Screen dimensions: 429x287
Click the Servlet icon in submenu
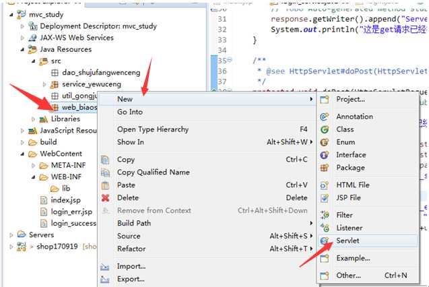point(324,241)
